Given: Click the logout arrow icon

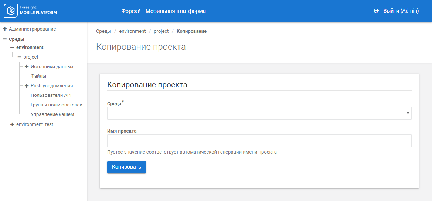Looking at the screenshot, I should [x=377, y=11].
